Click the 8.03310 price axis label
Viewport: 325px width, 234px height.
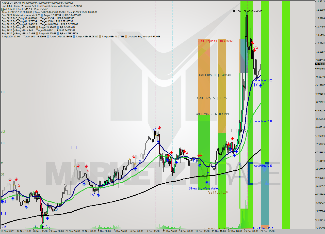[x=320, y=127]
